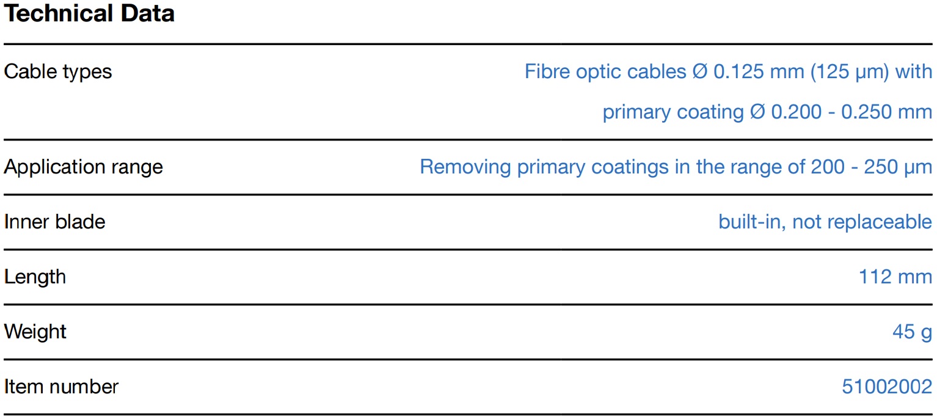Click the 'built-in, not replaceable' value

tap(825, 222)
